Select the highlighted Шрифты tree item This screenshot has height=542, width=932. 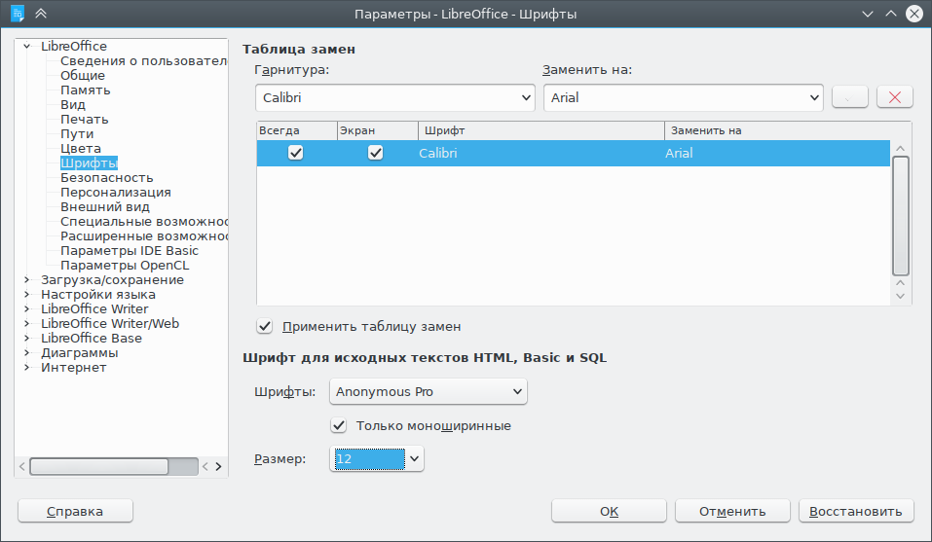[90, 163]
